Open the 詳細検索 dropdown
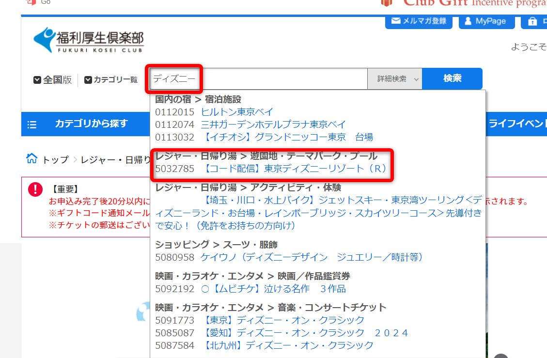 394,79
